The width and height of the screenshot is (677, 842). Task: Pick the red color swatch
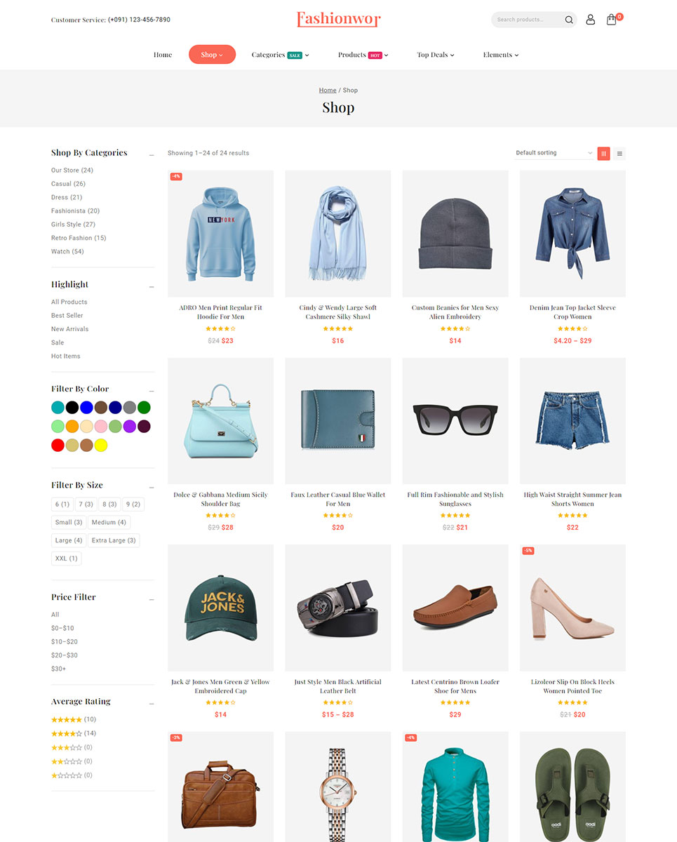pyautogui.click(x=58, y=445)
